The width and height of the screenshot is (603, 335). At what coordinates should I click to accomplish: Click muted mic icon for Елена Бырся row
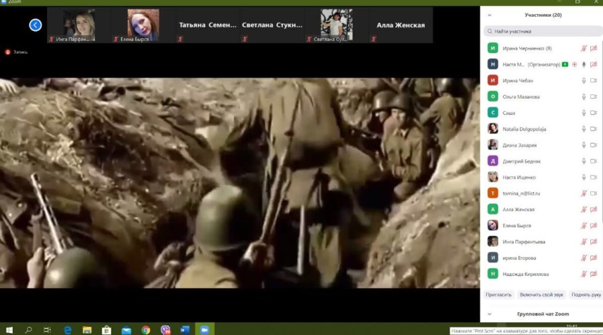(584, 226)
